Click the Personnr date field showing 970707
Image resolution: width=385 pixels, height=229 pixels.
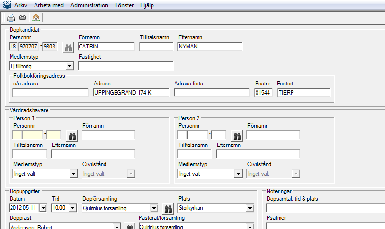pos(28,47)
